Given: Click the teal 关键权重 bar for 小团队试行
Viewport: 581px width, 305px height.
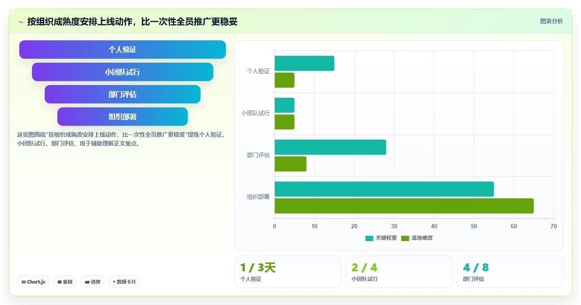Looking at the screenshot, I should [285, 105].
